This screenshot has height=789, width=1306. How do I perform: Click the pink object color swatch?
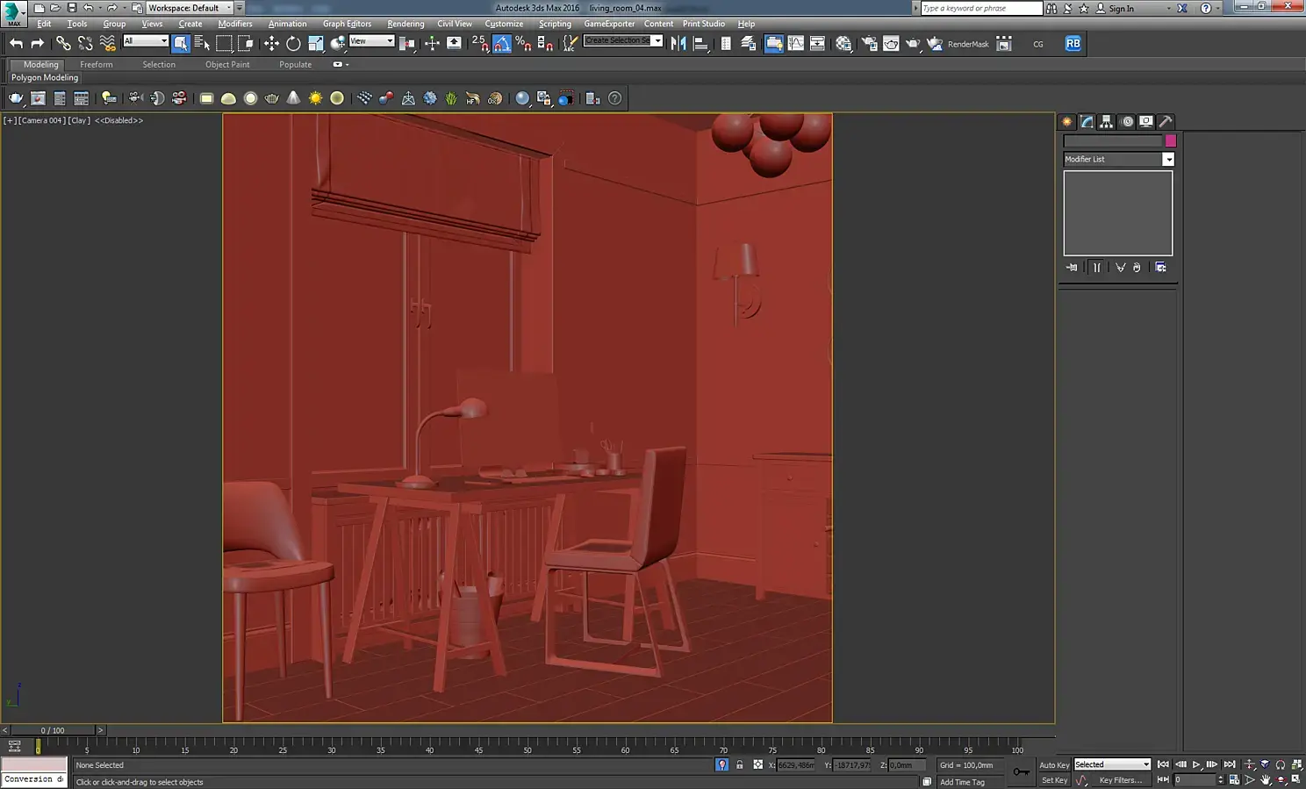point(1170,141)
